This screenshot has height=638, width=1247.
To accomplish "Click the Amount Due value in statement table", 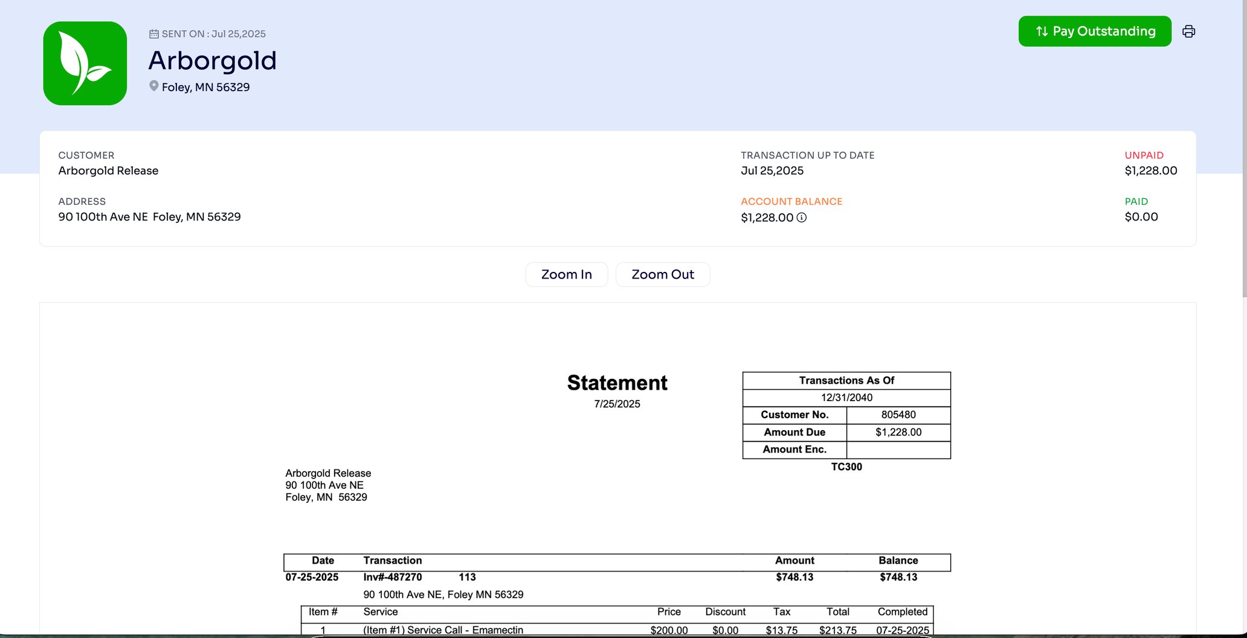I will tap(898, 432).
